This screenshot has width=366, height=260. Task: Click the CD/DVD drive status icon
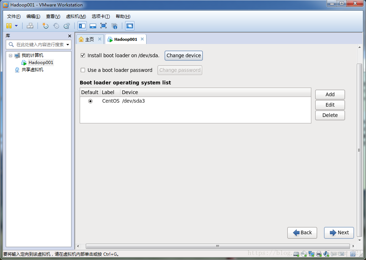(304, 254)
